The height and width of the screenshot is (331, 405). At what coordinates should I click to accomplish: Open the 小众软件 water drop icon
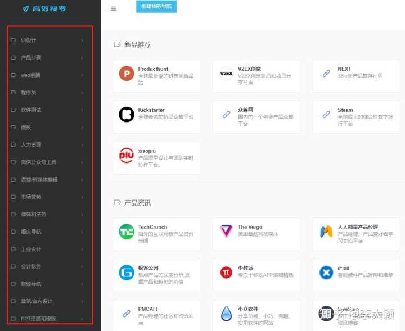point(226,314)
